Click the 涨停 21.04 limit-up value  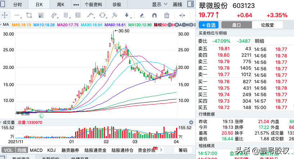coord(263,122)
